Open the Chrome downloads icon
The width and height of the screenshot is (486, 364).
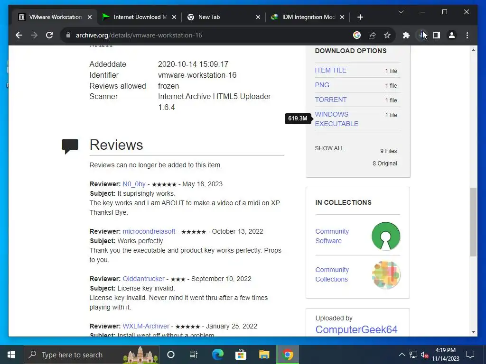[421, 35]
